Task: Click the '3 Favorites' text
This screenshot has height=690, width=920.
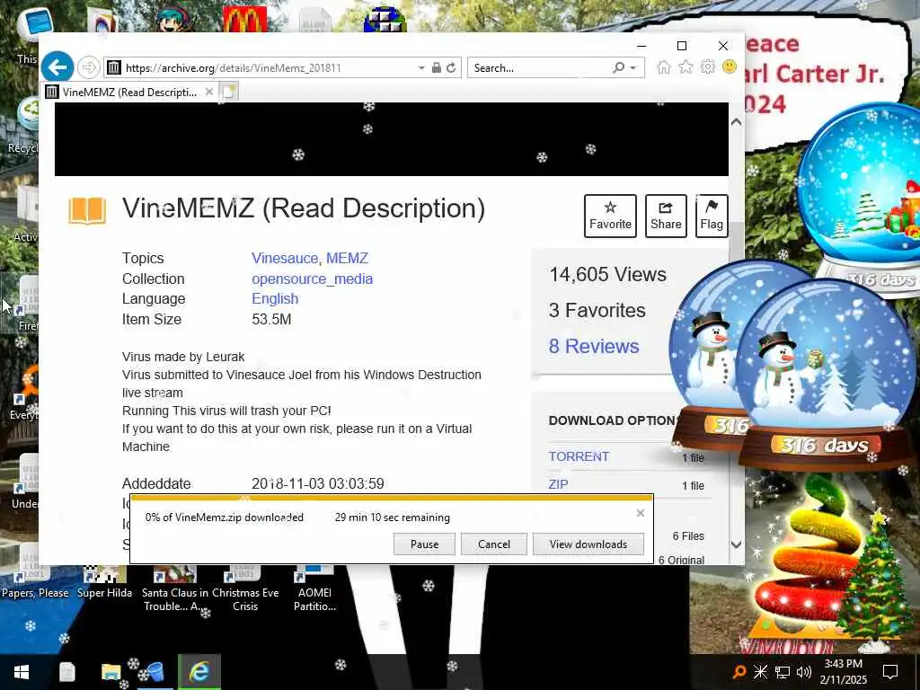Action: pos(597,310)
